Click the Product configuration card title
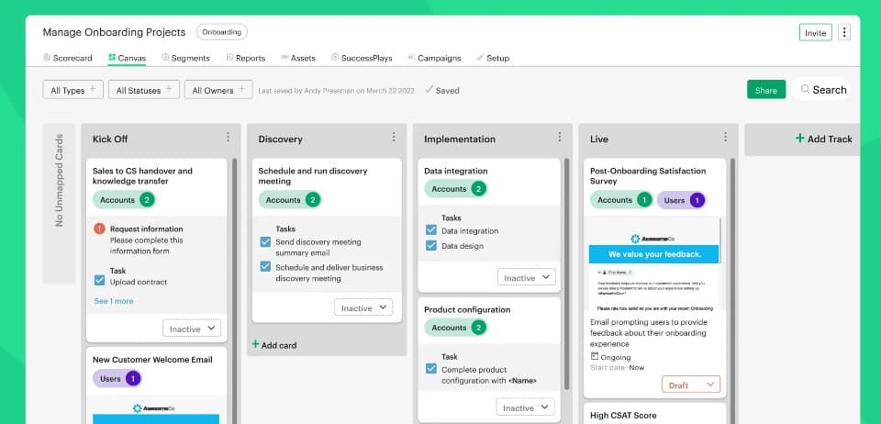The width and height of the screenshot is (881, 424). pyautogui.click(x=467, y=309)
